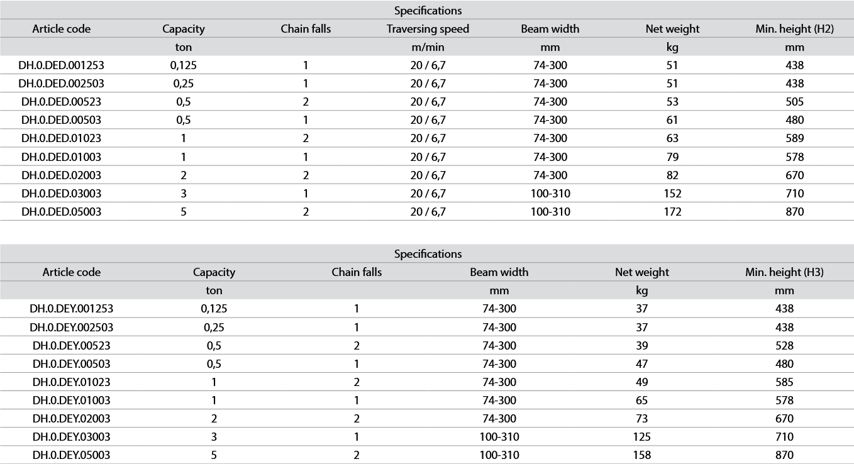The height and width of the screenshot is (464, 854).
Task: Click the m/min unit label
Action: [x=428, y=47]
